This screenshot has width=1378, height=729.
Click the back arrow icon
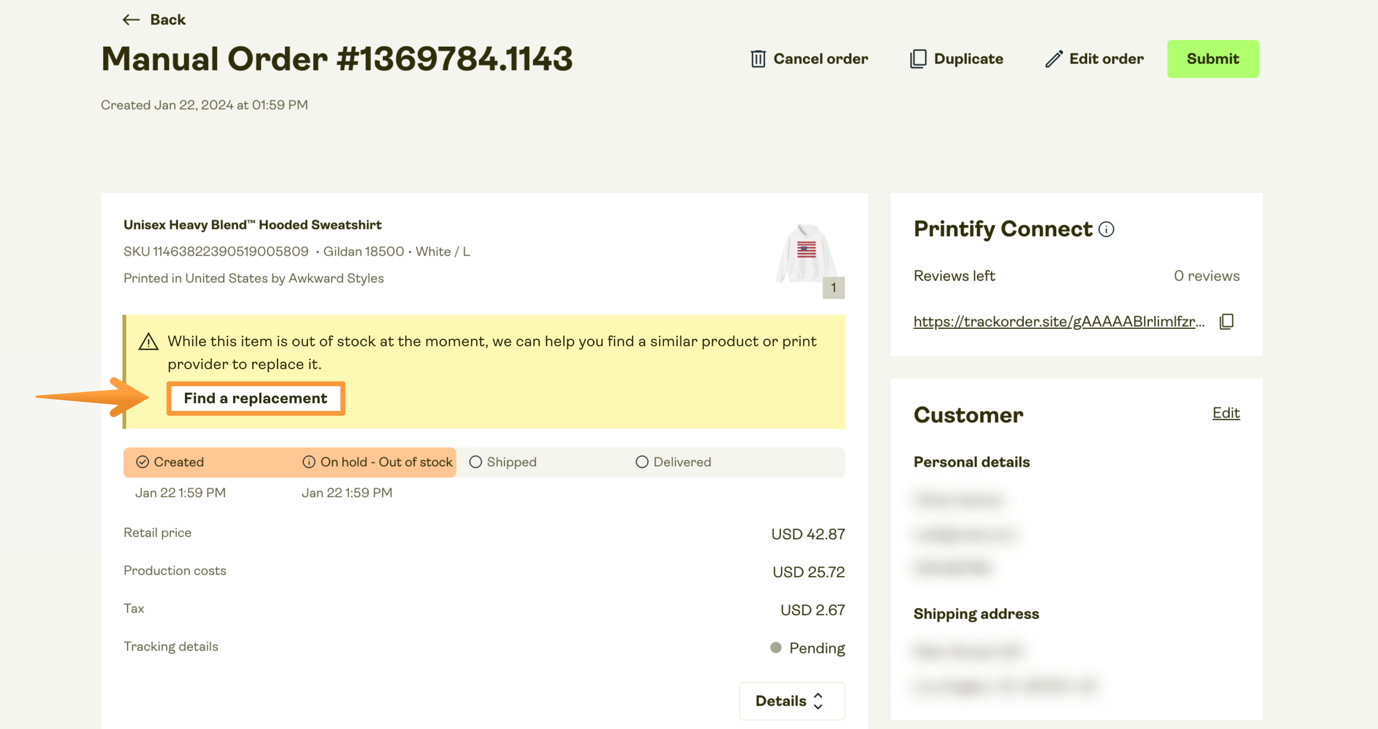pyautogui.click(x=130, y=20)
